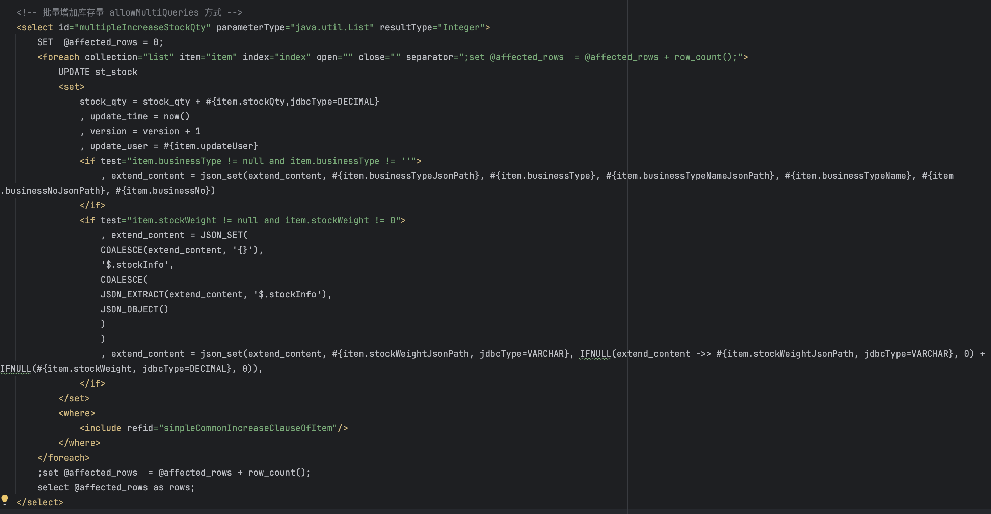Screen dimensions: 991x514
Task: Click the yellow lightbulb intention icon
Action: tap(5, 500)
